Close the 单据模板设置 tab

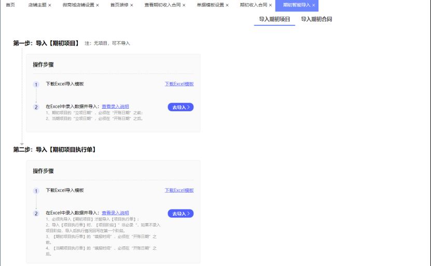(227, 5)
